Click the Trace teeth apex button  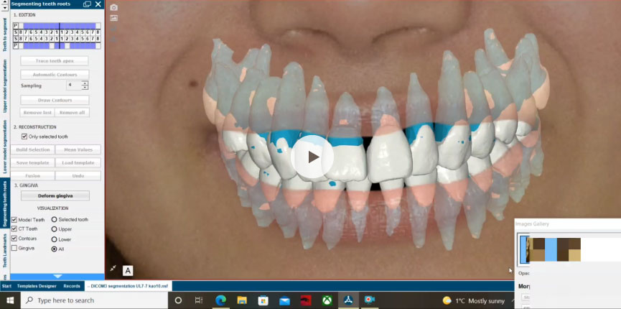tap(55, 61)
